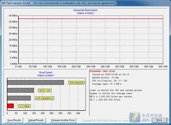Click the HD Tach title bar text

pos(58,3)
